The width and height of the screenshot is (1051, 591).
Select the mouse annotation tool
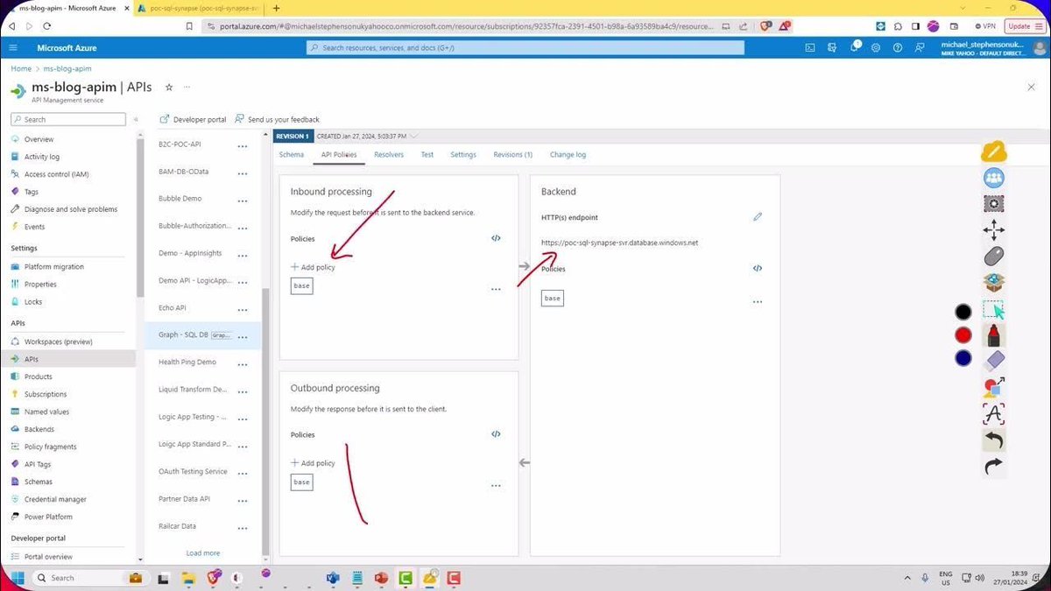pyautogui.click(x=993, y=257)
